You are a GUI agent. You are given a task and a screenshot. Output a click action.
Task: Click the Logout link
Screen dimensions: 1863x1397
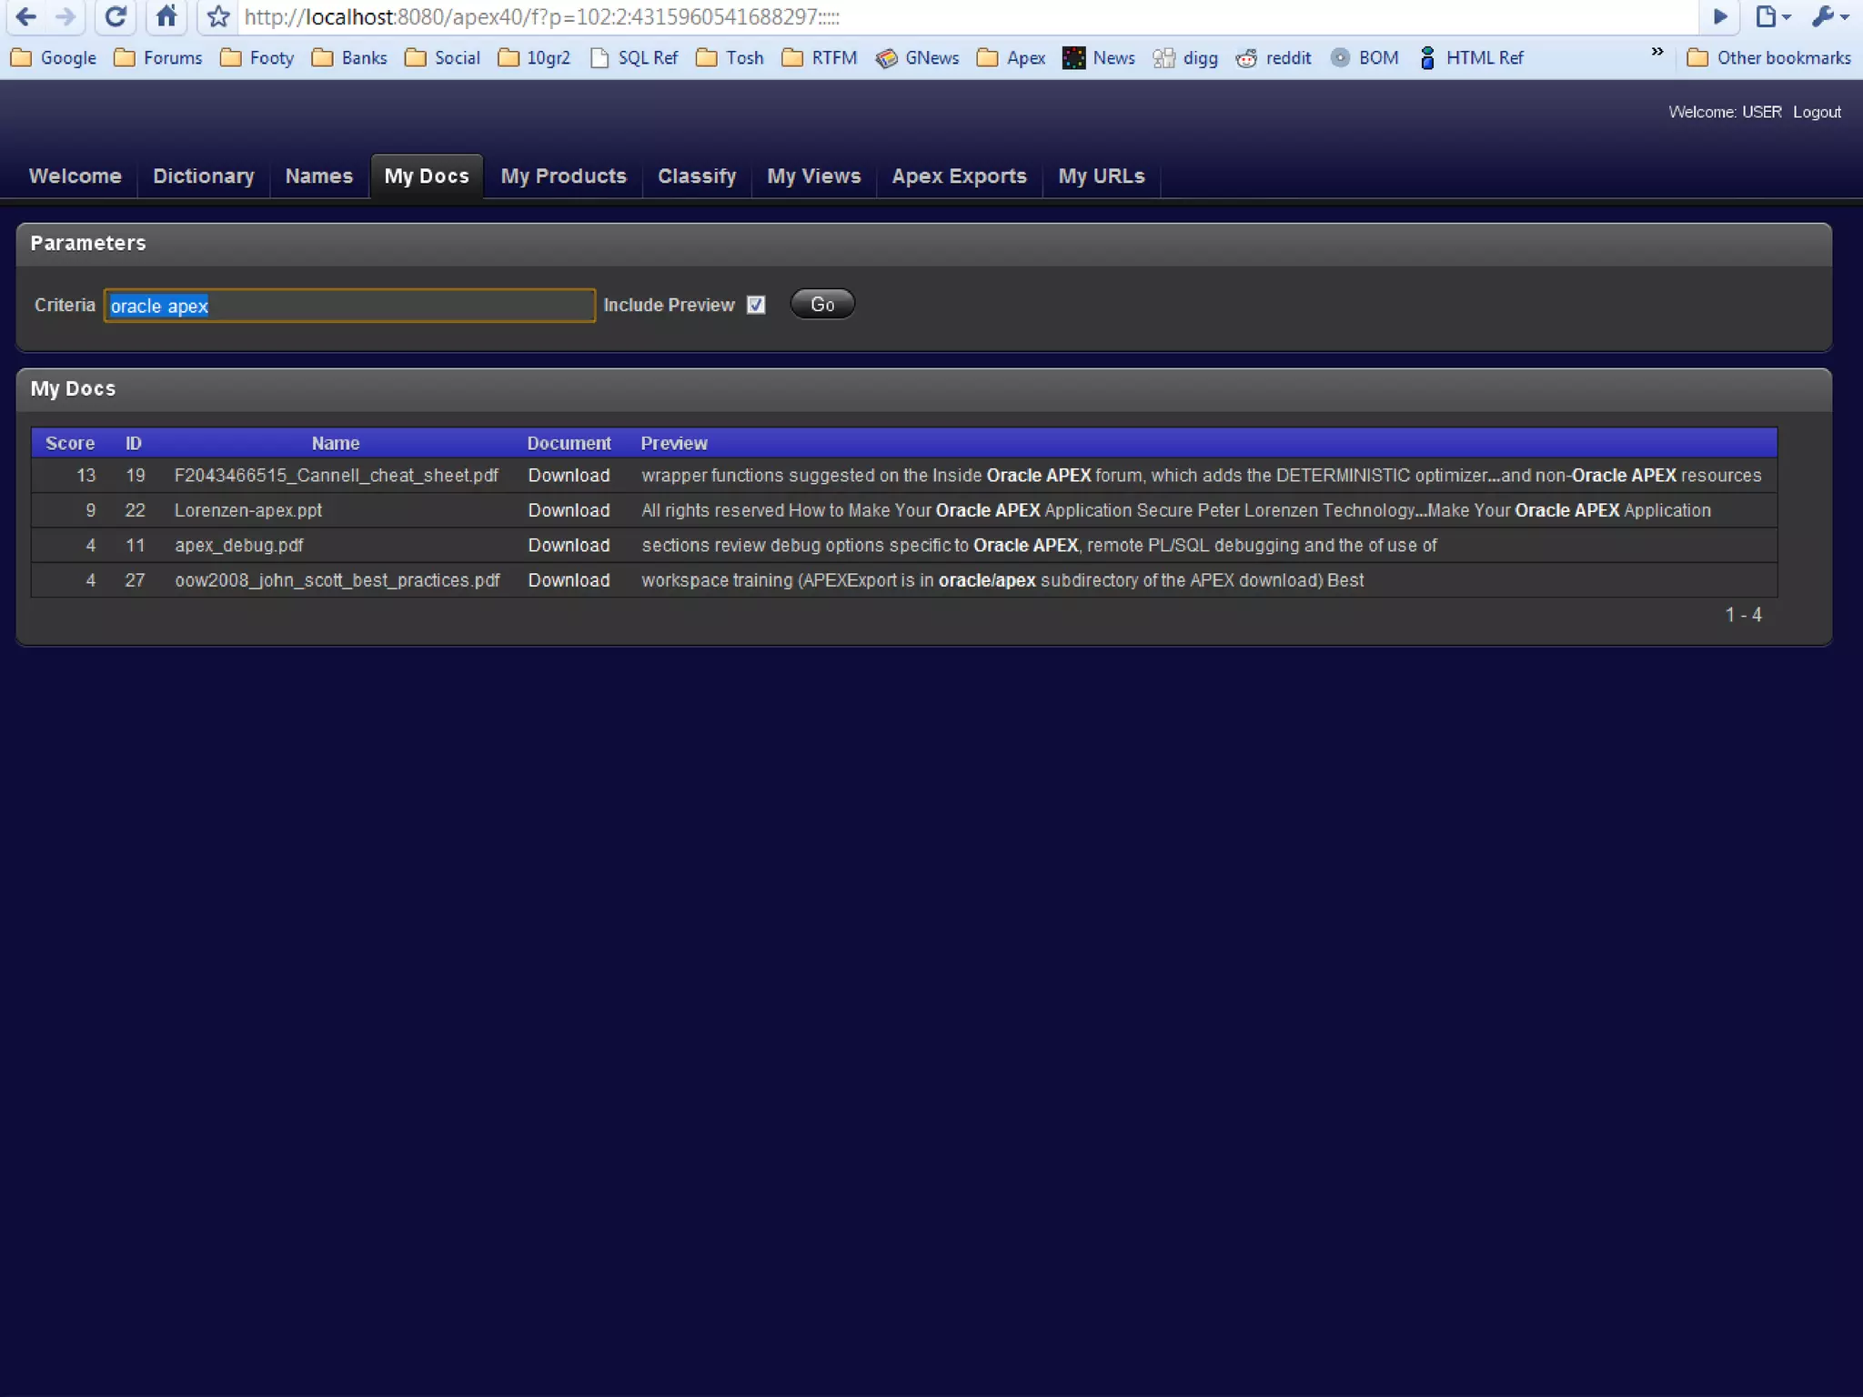[x=1817, y=112]
